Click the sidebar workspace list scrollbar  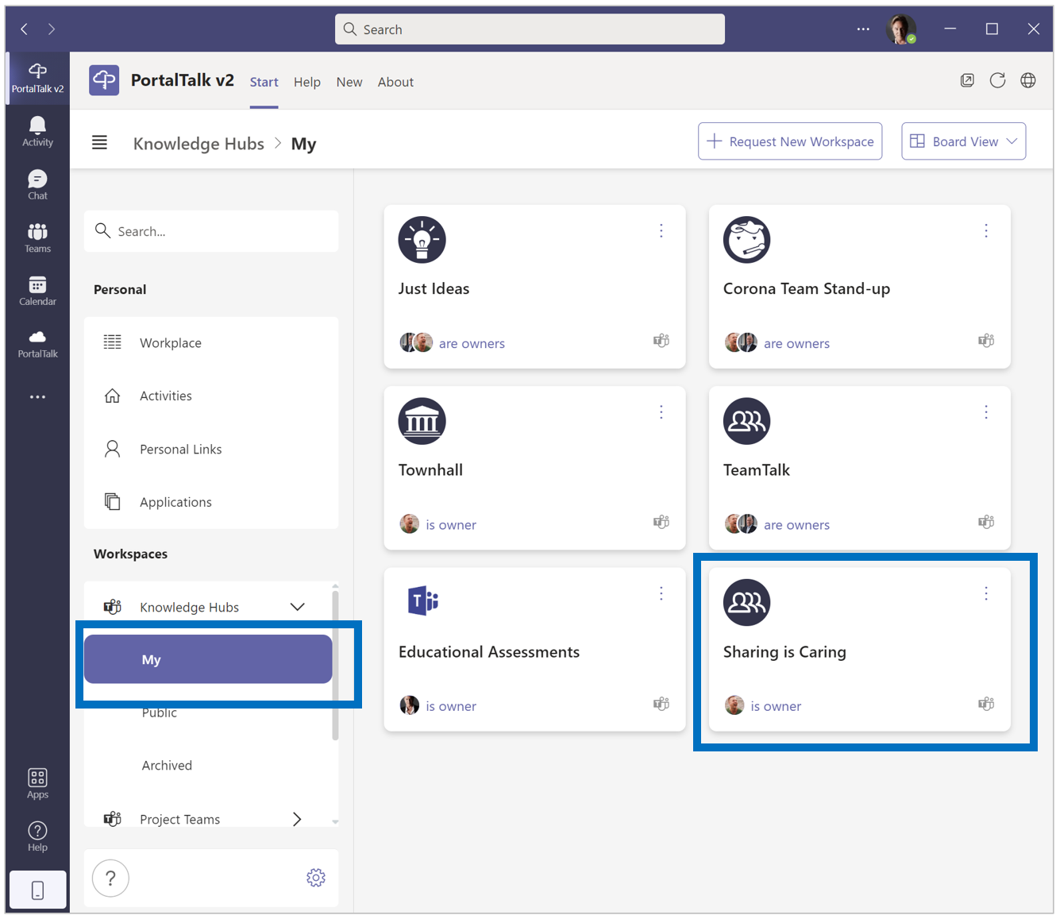coord(335,664)
